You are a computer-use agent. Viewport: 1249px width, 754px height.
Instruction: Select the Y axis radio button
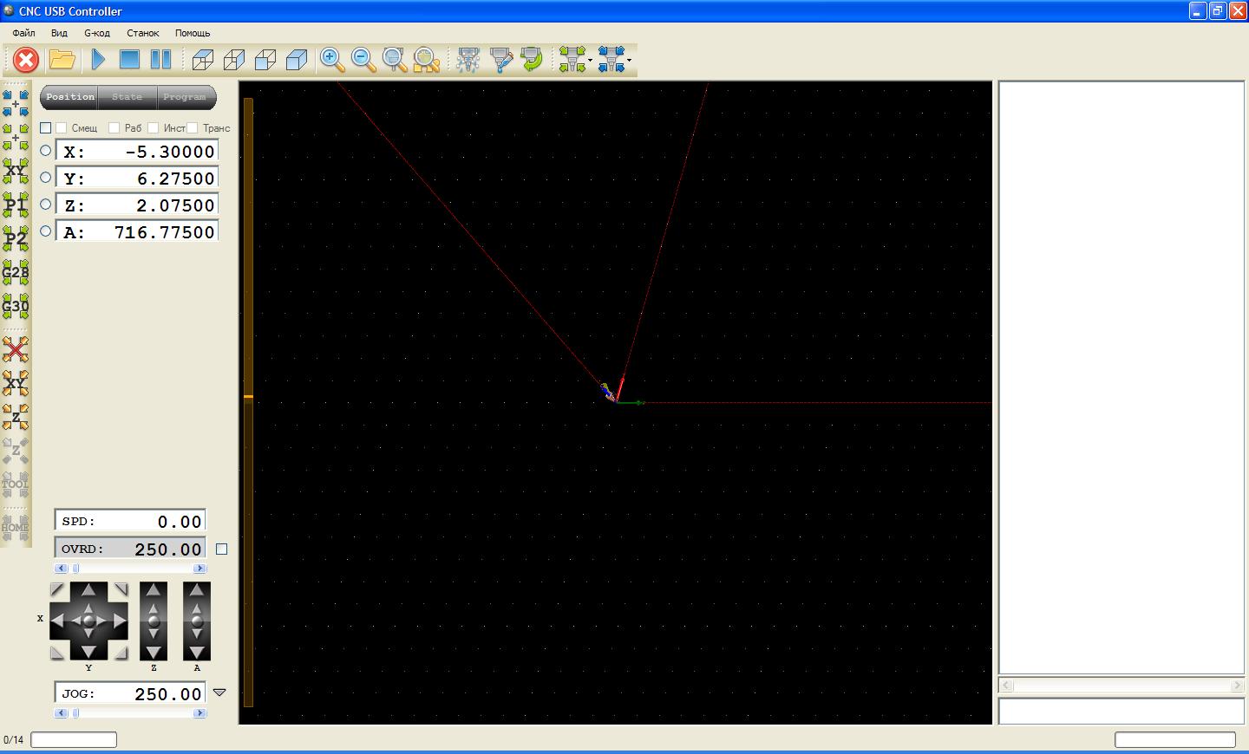pyautogui.click(x=46, y=178)
